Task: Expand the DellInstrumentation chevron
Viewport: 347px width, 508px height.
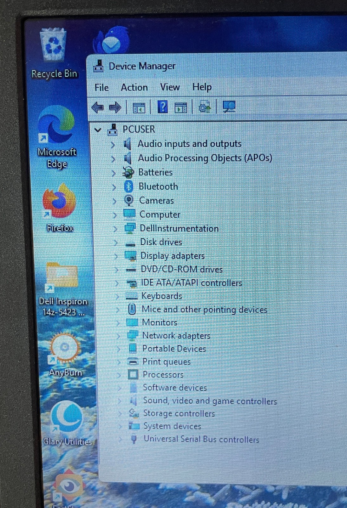Action: [115, 229]
